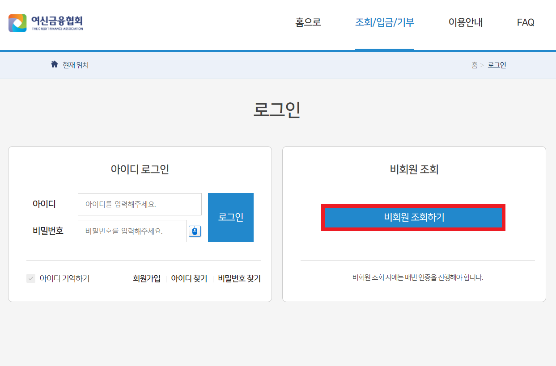Focus the 아이디 input field
Viewport: 556px width, 366px height.
point(140,204)
